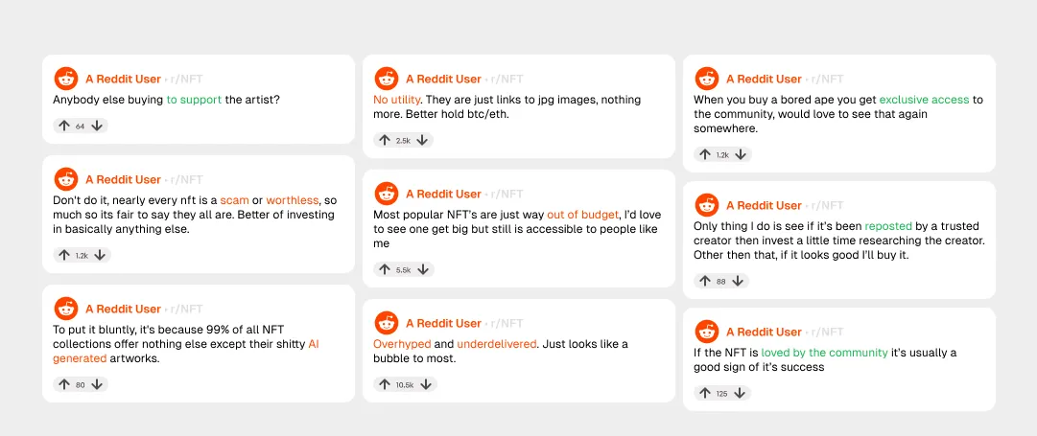This screenshot has width=1037, height=436.
Task: Upvote the 'loved by the community' comment
Action: [x=705, y=394]
